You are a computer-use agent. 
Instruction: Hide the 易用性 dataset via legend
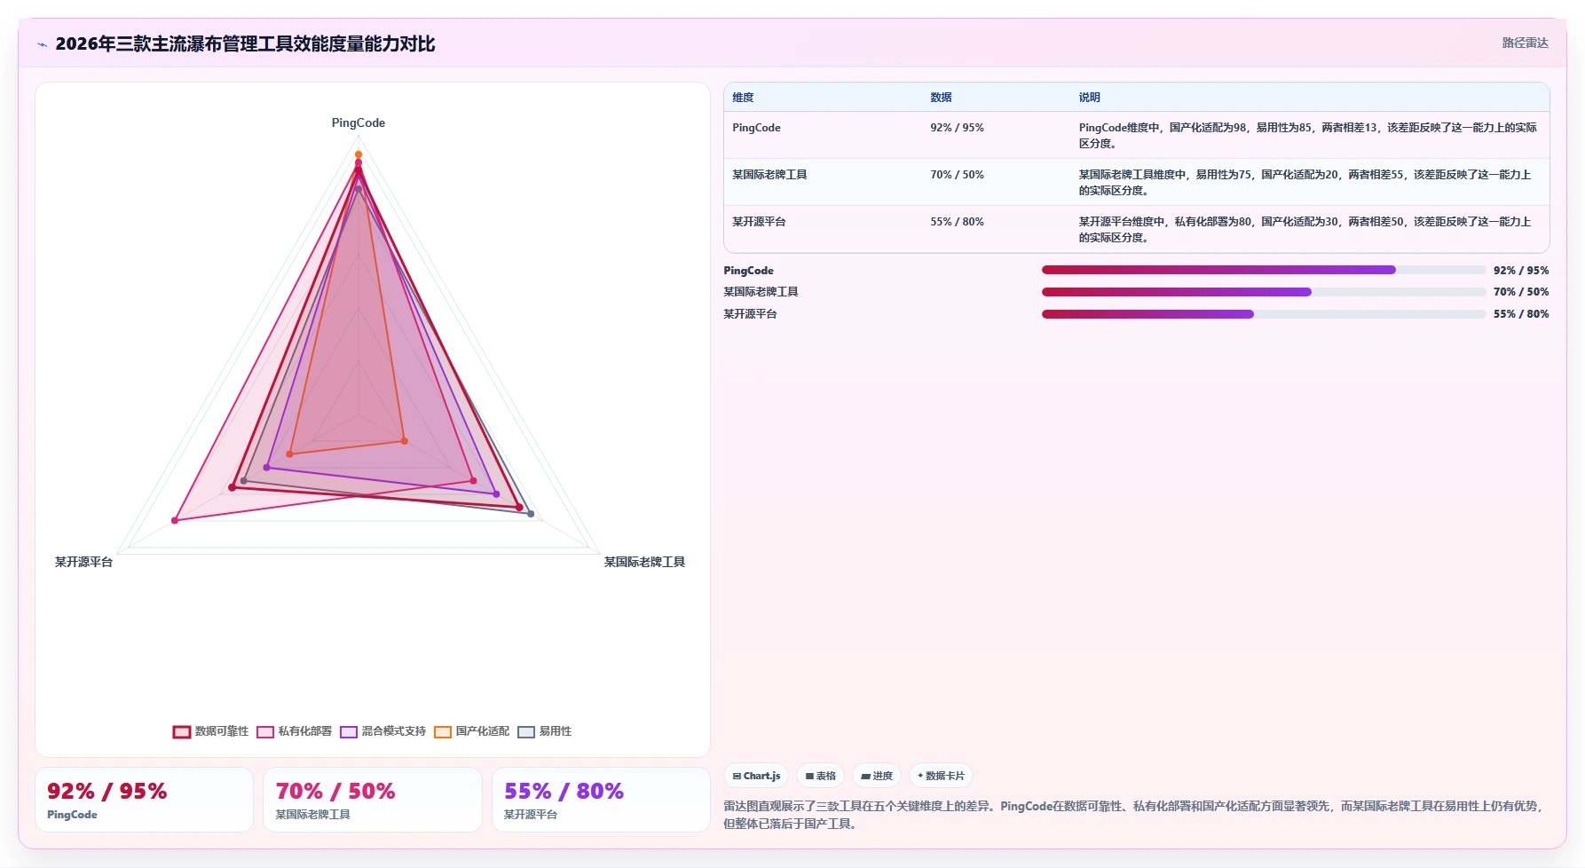coord(544,731)
